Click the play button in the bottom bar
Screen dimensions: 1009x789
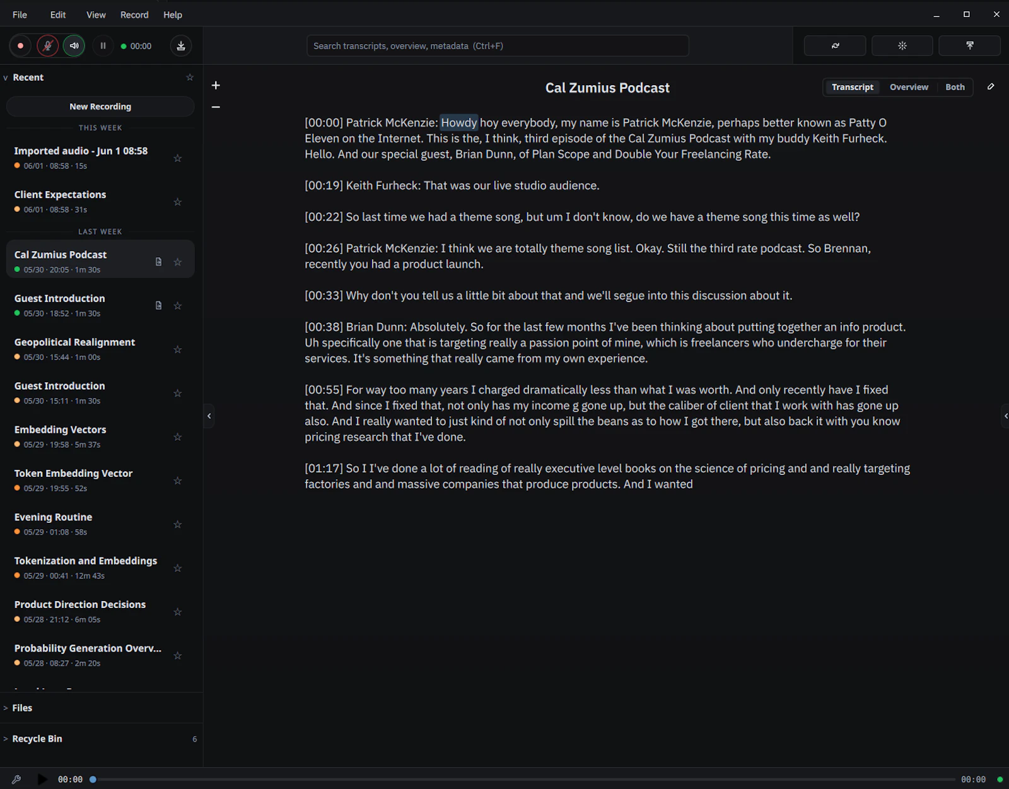point(42,779)
